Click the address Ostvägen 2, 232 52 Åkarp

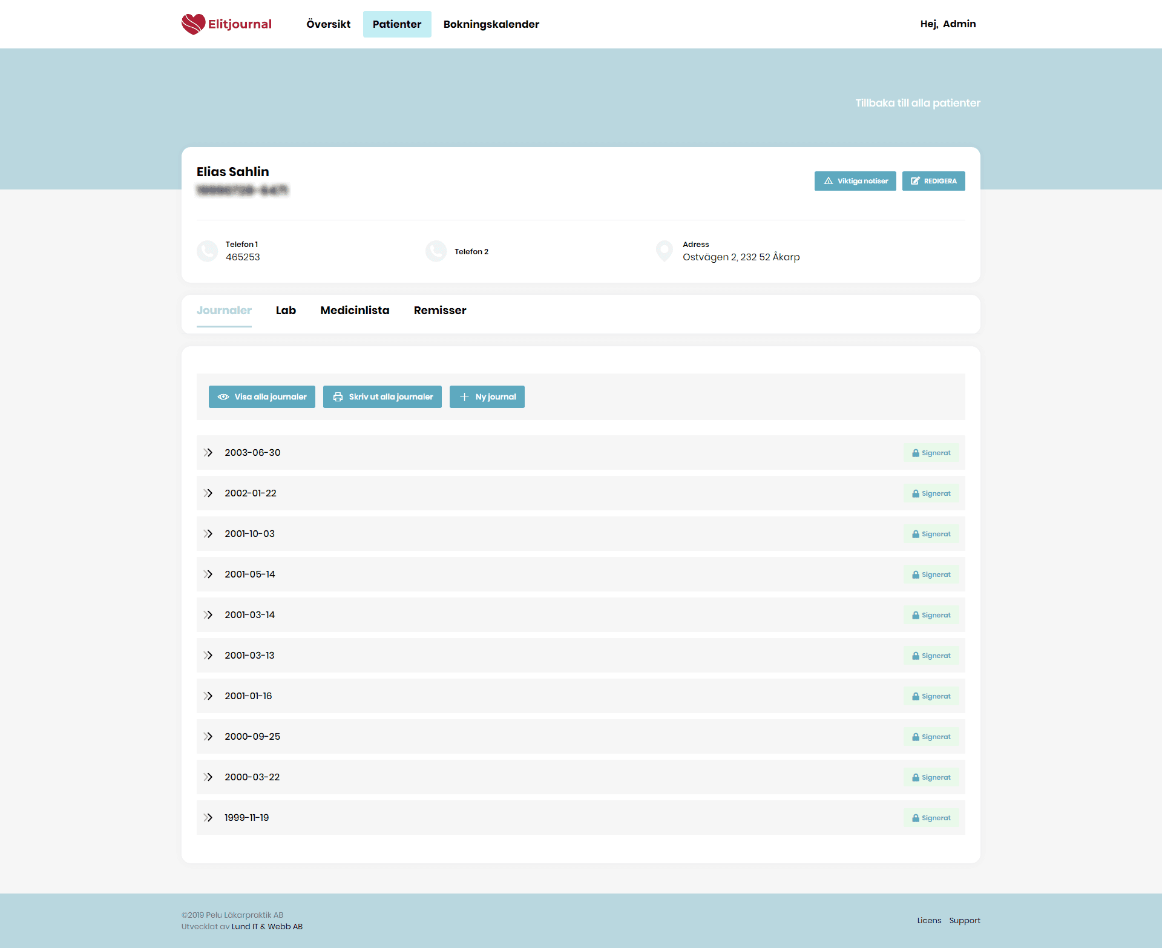741,257
